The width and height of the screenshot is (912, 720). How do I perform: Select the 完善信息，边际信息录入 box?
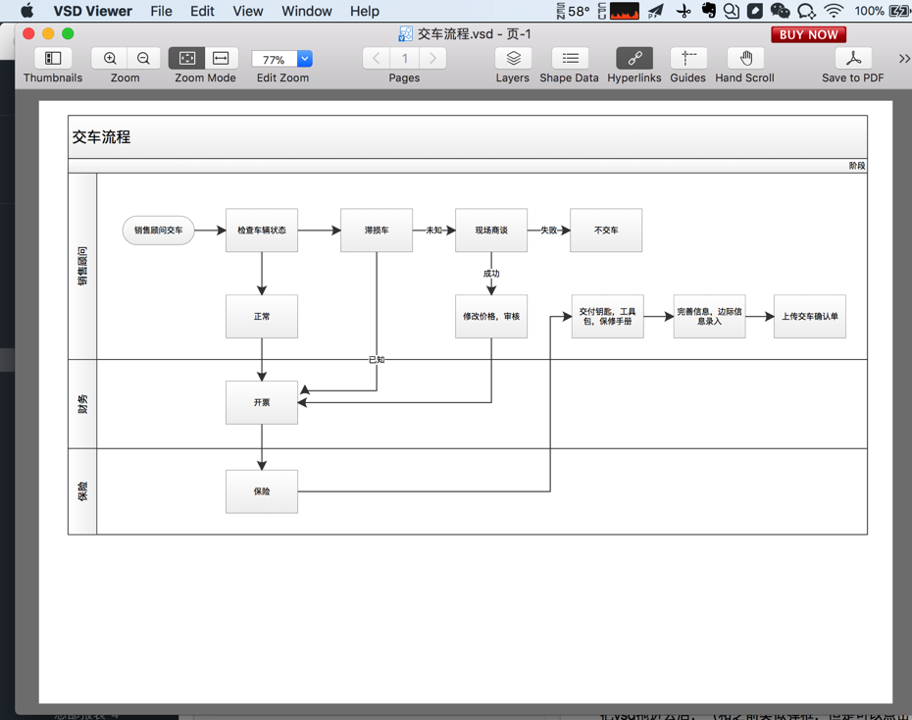coord(710,317)
